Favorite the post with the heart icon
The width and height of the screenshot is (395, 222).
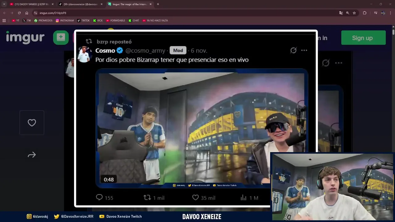tap(32, 123)
